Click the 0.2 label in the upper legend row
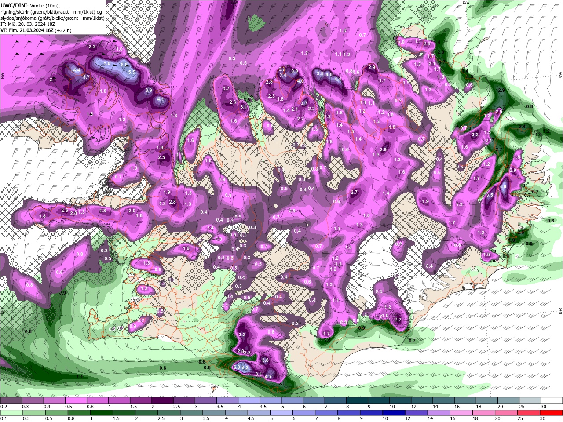 coord(4,407)
